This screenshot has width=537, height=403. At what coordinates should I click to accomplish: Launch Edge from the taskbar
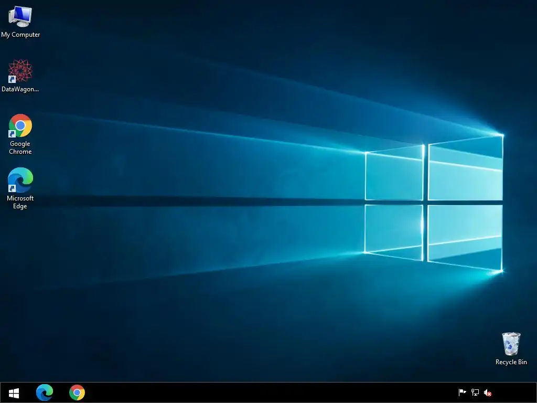pos(45,393)
